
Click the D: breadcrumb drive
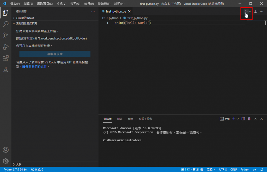coord(104,18)
